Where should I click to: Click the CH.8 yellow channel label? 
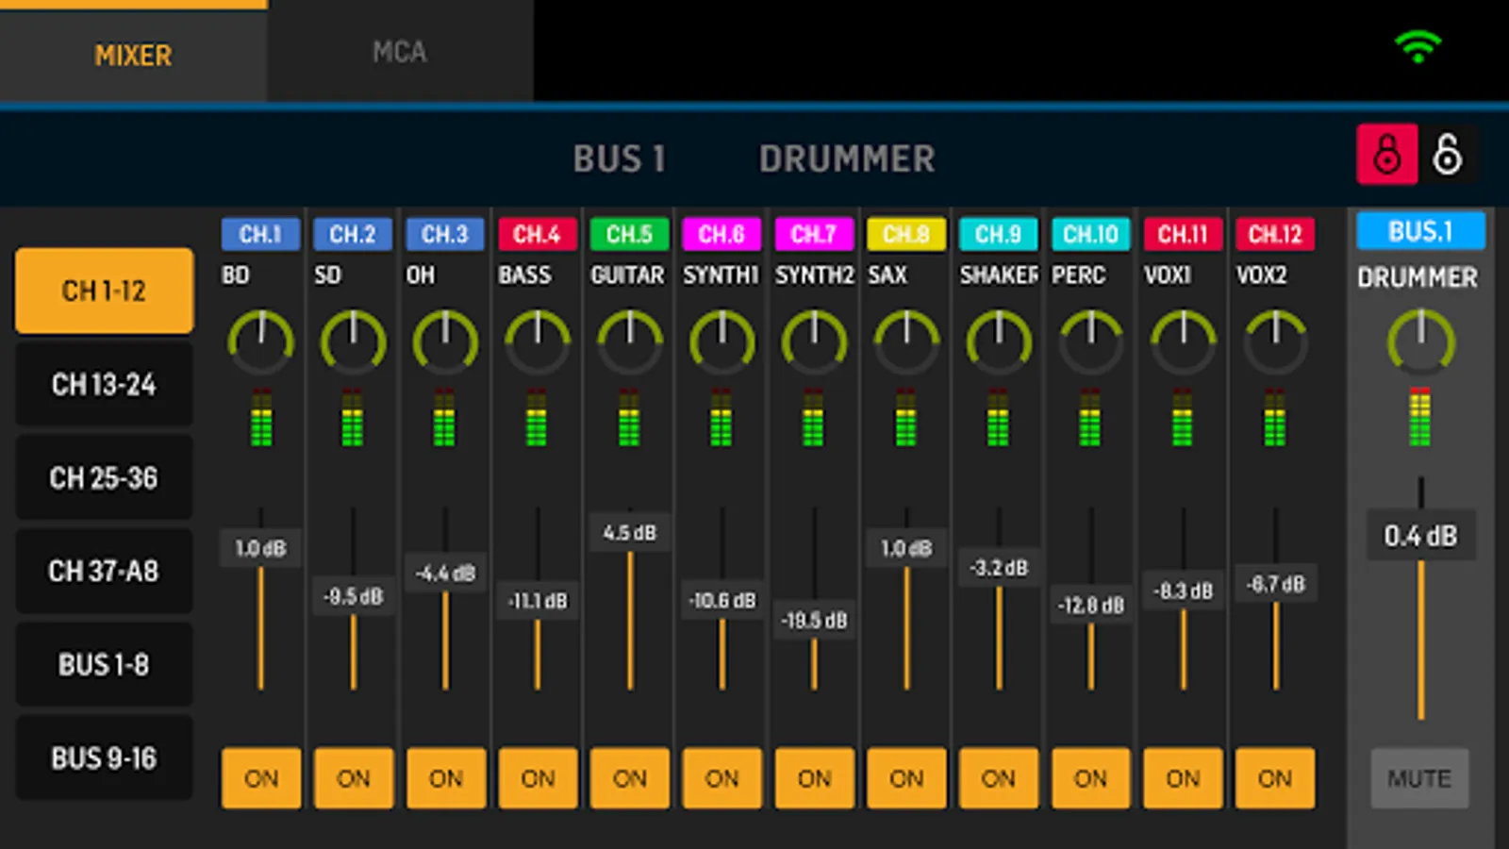click(905, 234)
